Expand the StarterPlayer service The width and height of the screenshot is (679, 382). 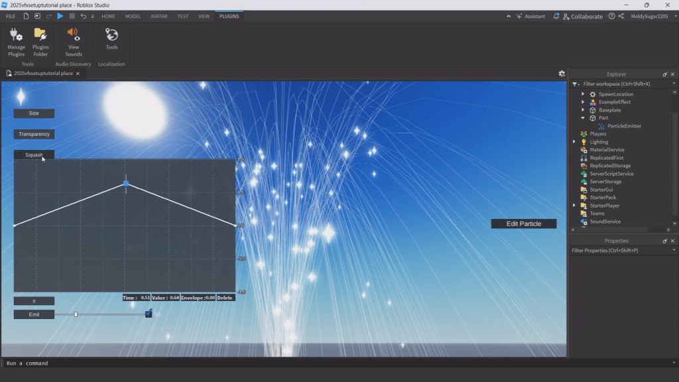[x=574, y=206]
